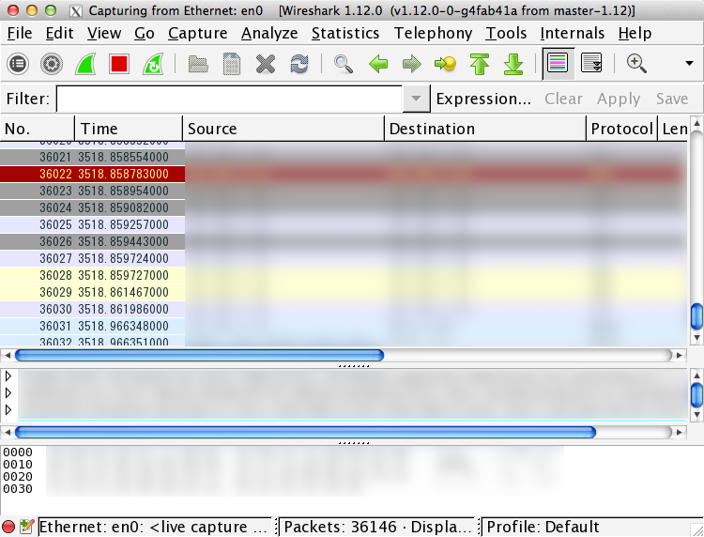Edit capture file comments status icon
Viewport: 704px width, 537px height.
click(x=26, y=527)
